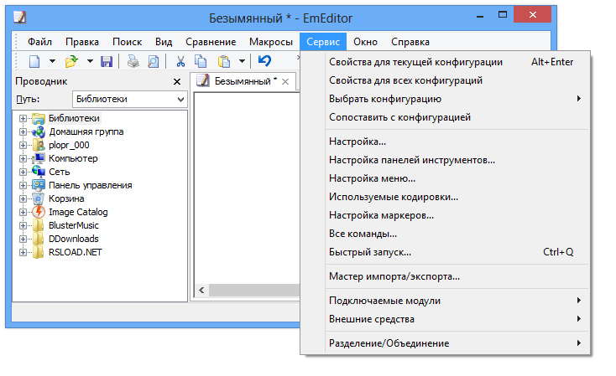Expand the Сеть tree node
The height and width of the screenshot is (376, 616).
23,172
